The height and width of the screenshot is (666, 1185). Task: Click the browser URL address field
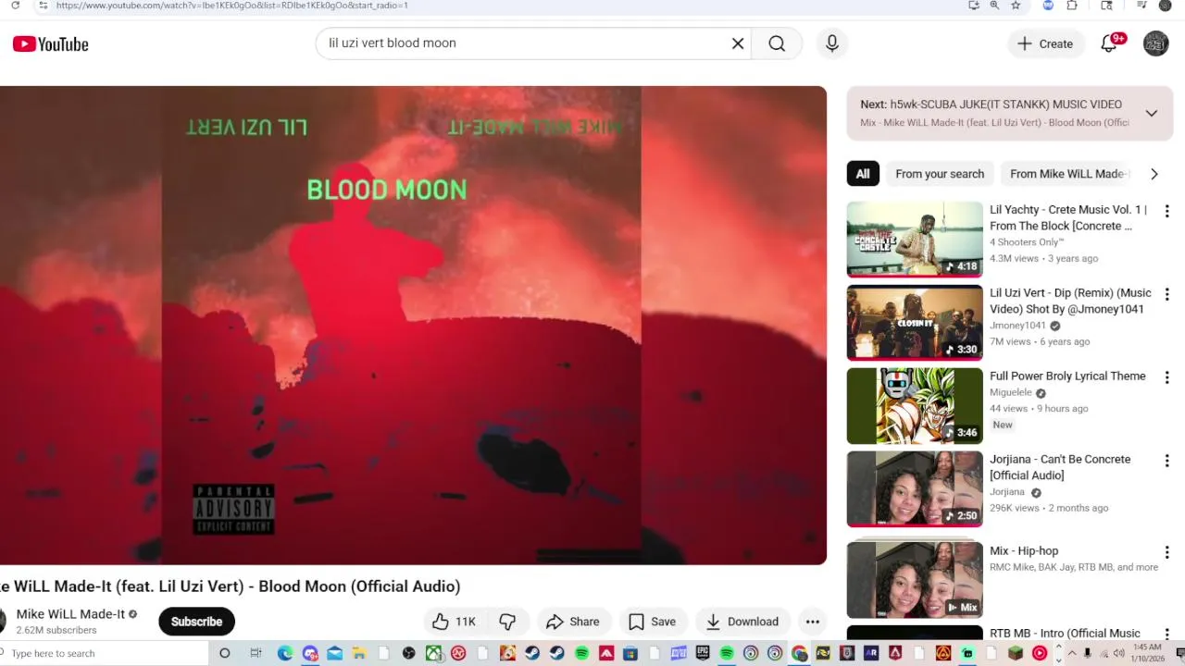pyautogui.click(x=500, y=6)
